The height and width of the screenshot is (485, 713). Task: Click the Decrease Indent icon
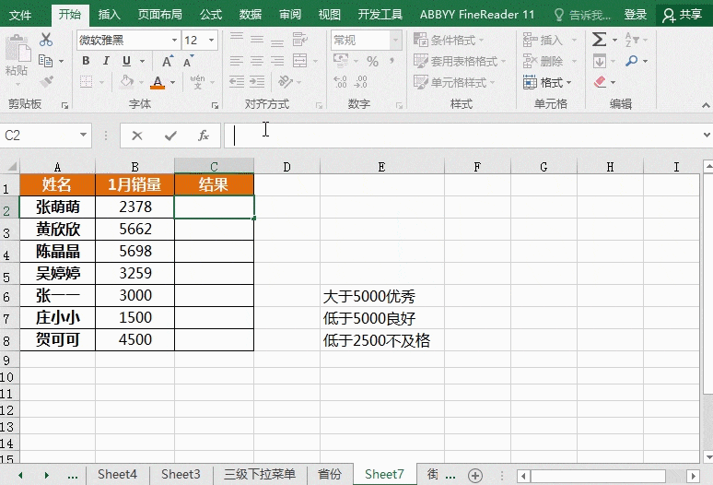pyautogui.click(x=237, y=82)
